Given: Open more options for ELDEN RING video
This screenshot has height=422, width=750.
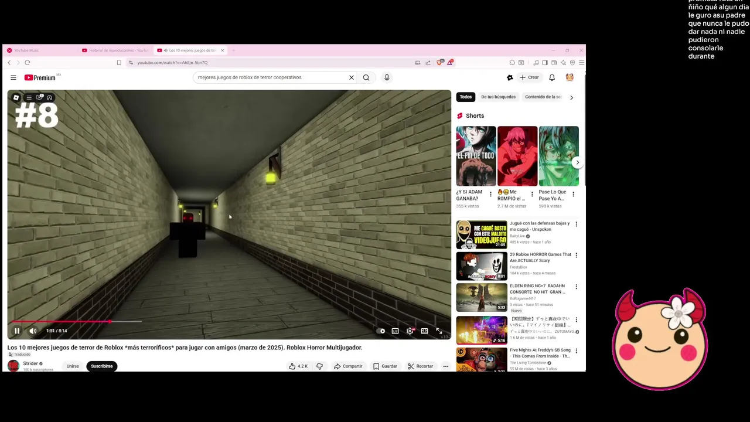Looking at the screenshot, I should pyautogui.click(x=576, y=287).
